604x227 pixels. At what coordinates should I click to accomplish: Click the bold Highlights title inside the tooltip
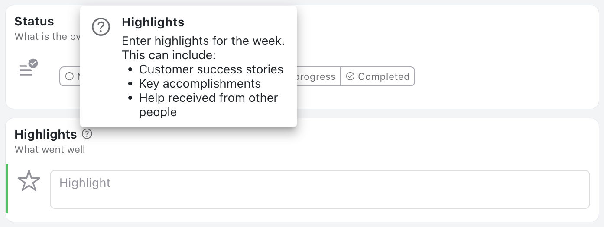tap(153, 22)
